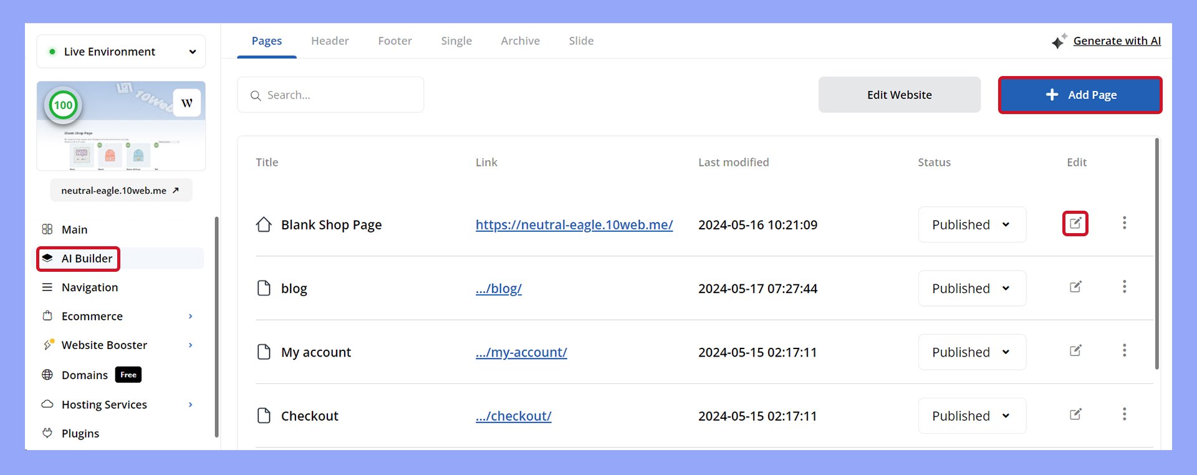Open three-dot menu for Checkout page
The image size is (1197, 475).
point(1124,415)
